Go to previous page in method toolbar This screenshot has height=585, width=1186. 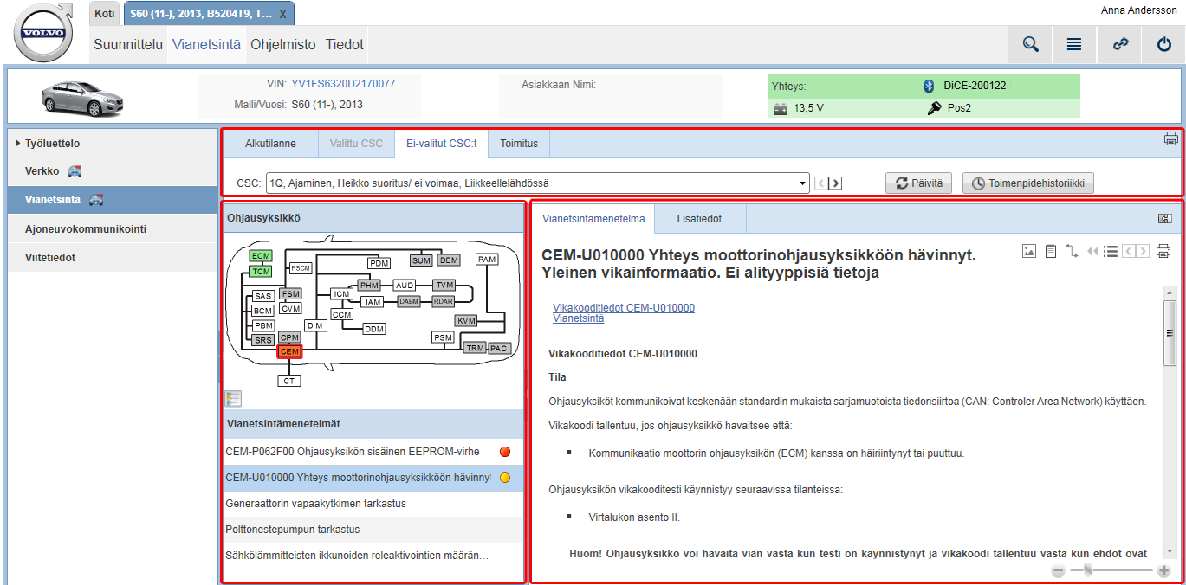point(1128,251)
